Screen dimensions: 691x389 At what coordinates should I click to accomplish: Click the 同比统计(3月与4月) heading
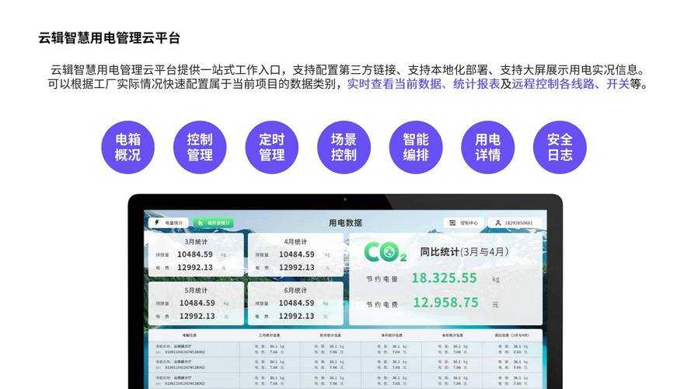click(464, 252)
